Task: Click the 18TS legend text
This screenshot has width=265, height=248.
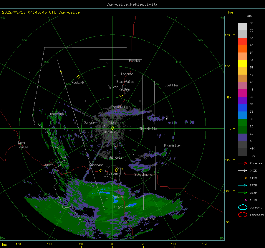Action: (253, 200)
